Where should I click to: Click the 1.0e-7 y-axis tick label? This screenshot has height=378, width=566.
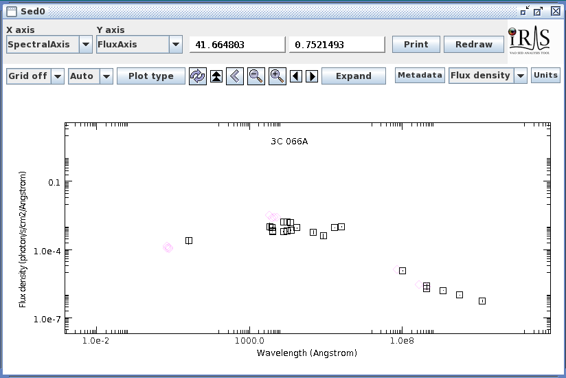tap(47, 320)
